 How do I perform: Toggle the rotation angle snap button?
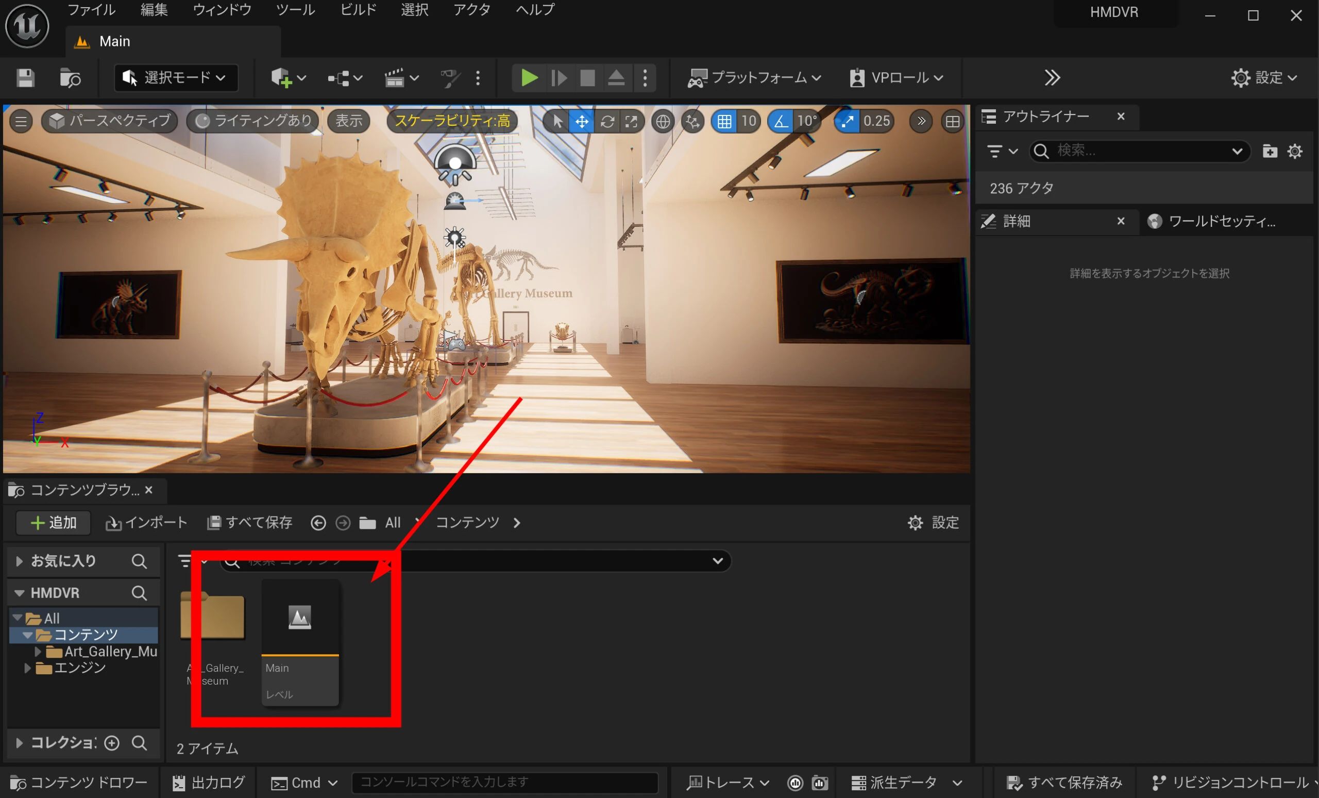click(x=781, y=122)
